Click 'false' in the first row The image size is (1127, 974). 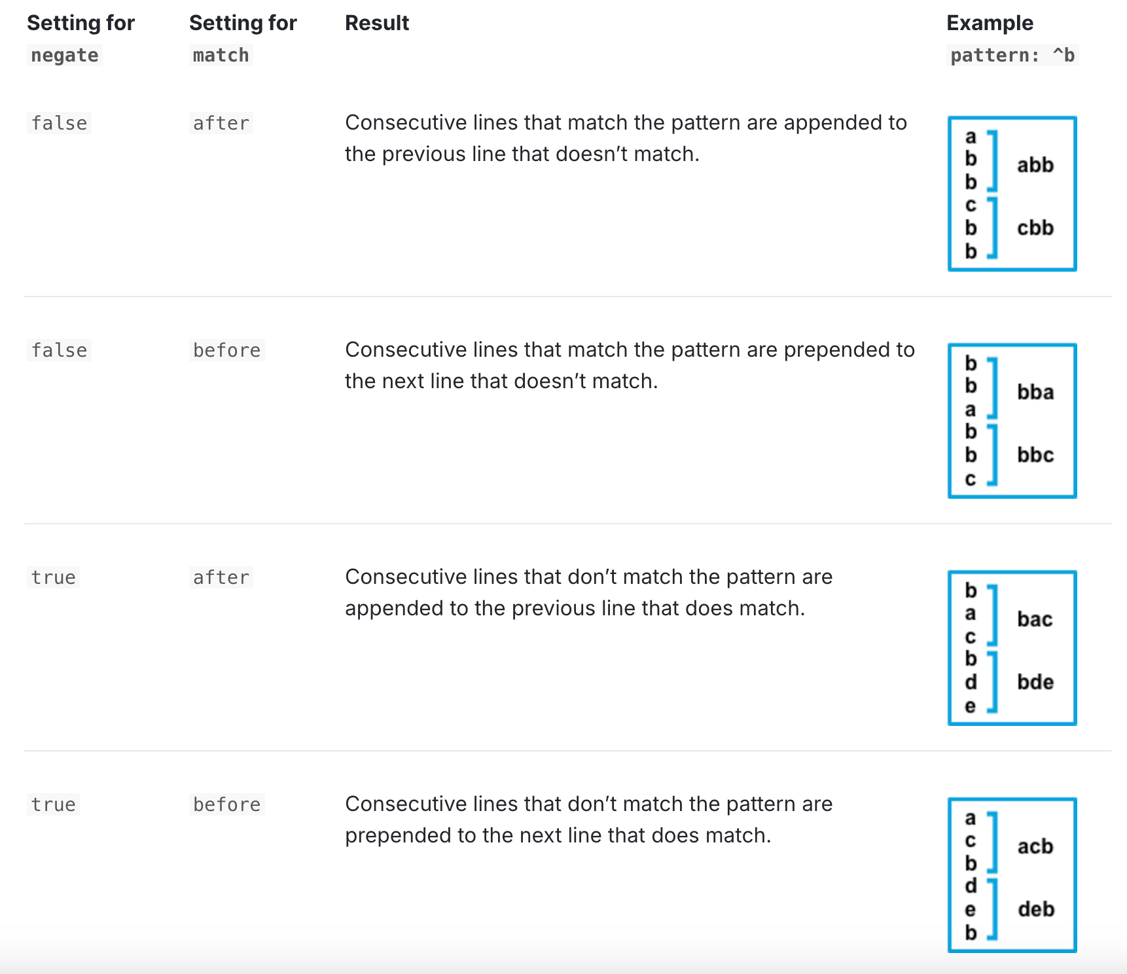point(59,123)
